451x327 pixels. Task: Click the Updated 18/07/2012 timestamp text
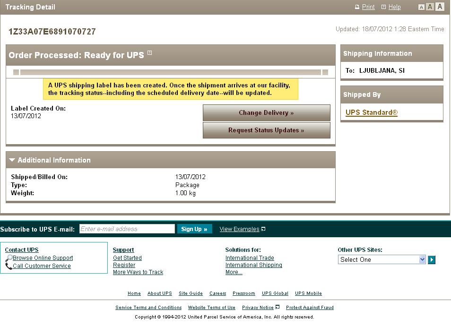(x=390, y=29)
